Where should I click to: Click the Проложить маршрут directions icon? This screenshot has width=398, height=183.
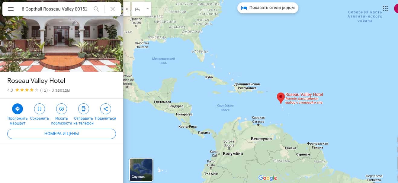click(x=18, y=109)
